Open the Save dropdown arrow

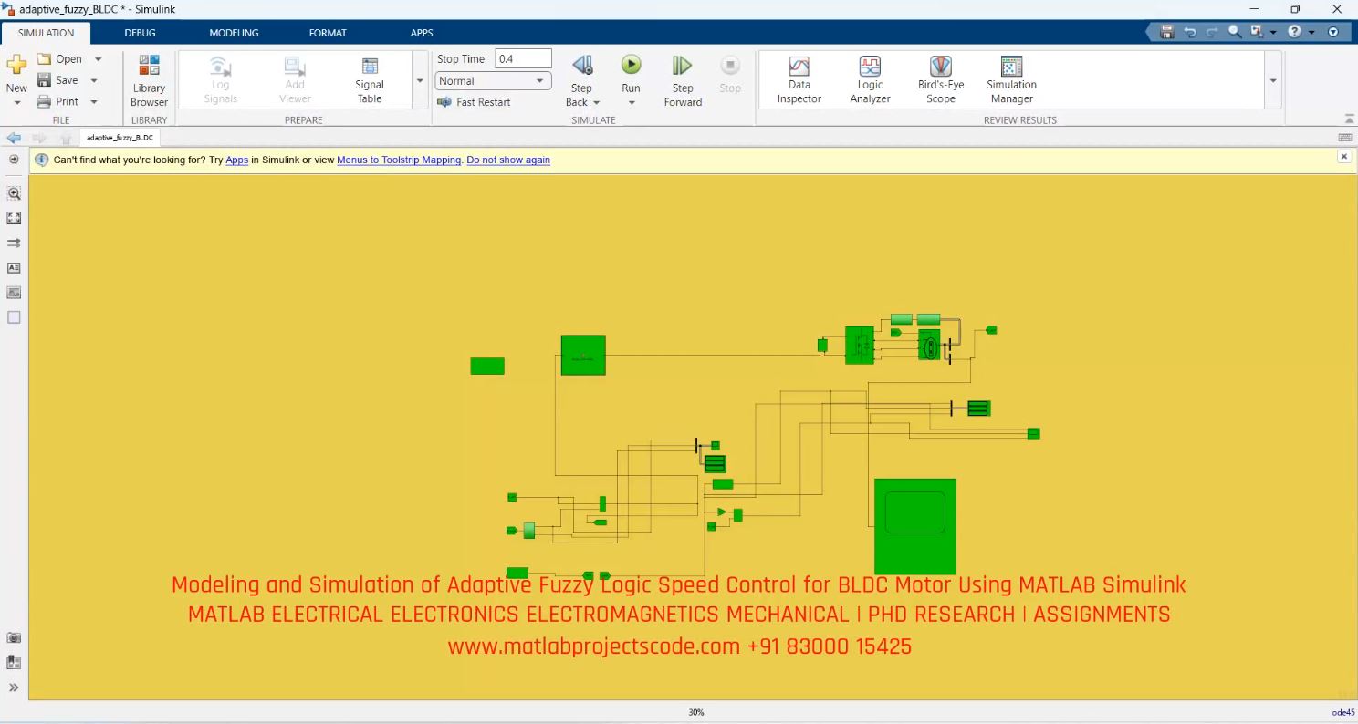tap(93, 79)
